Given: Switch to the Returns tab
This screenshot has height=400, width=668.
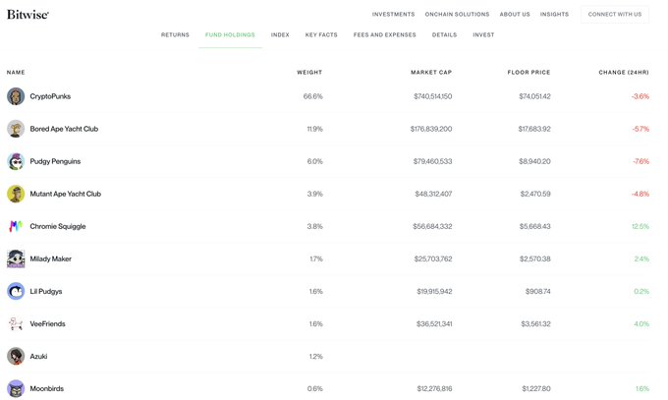Looking at the screenshot, I should (x=175, y=35).
